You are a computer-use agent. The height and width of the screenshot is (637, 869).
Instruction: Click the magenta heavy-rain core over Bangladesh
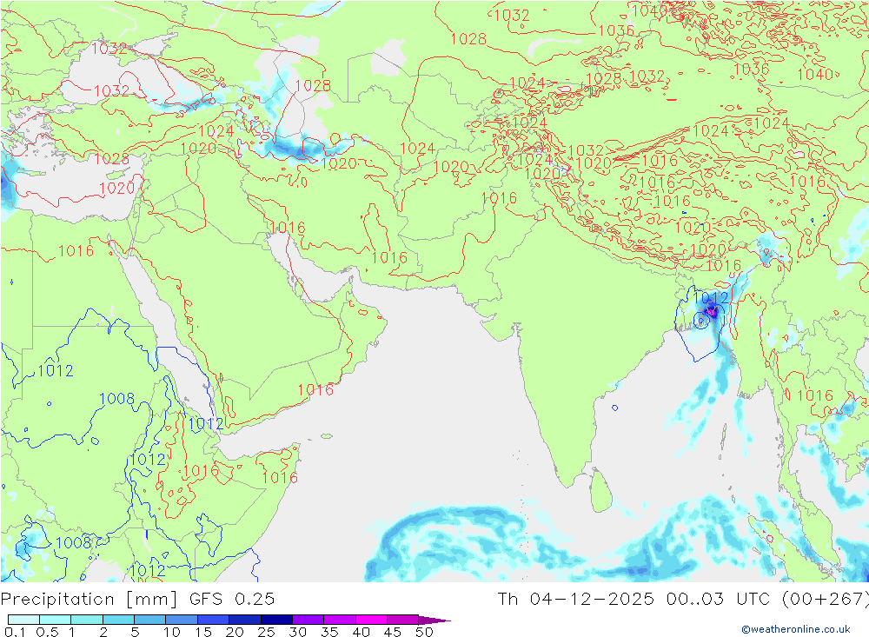[713, 313]
